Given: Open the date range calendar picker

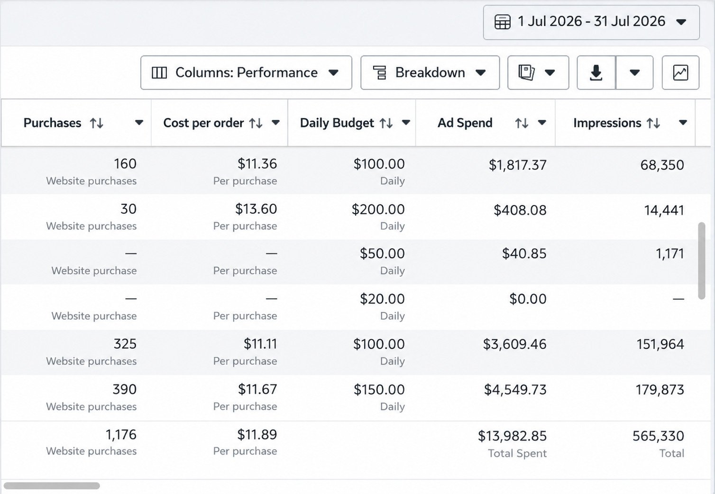Looking at the screenshot, I should pos(591,22).
